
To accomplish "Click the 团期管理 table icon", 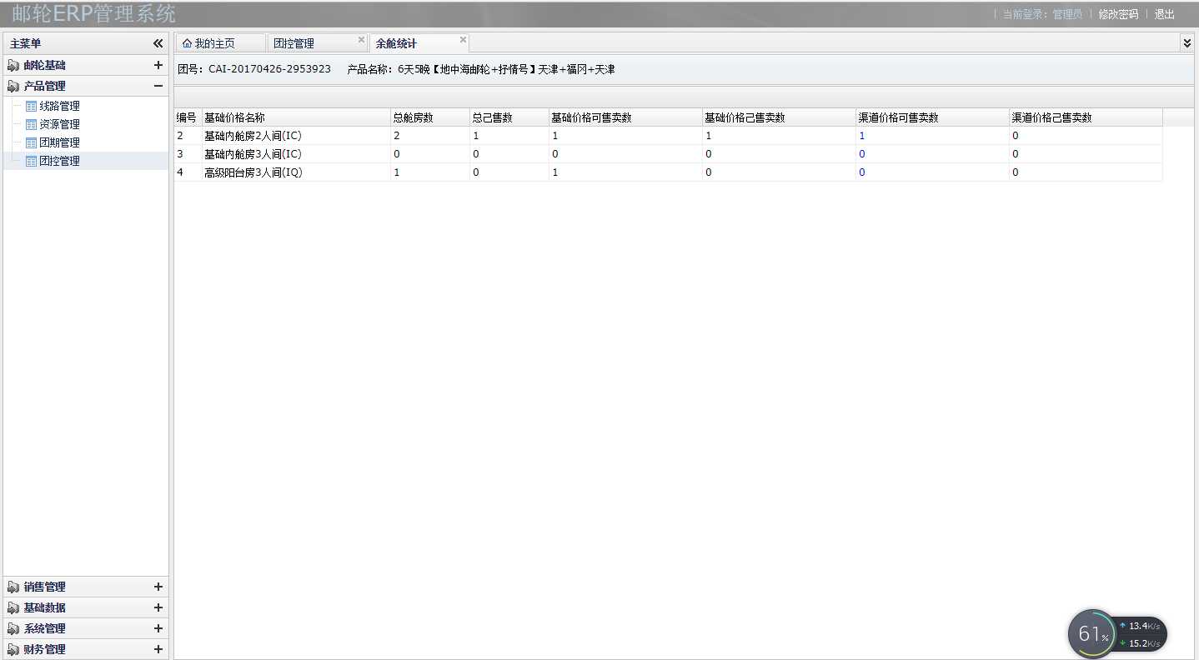I will [31, 142].
